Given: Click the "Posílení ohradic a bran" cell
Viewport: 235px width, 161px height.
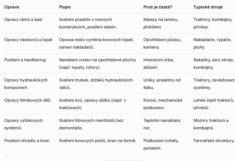Looking at the screenshot, I should (27, 141).
